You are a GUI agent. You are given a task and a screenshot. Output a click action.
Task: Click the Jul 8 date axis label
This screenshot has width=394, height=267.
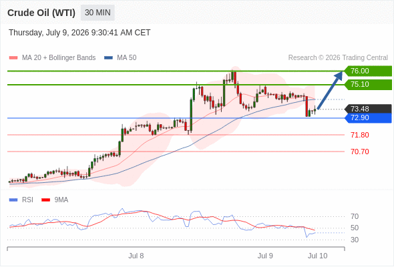[x=136, y=256]
